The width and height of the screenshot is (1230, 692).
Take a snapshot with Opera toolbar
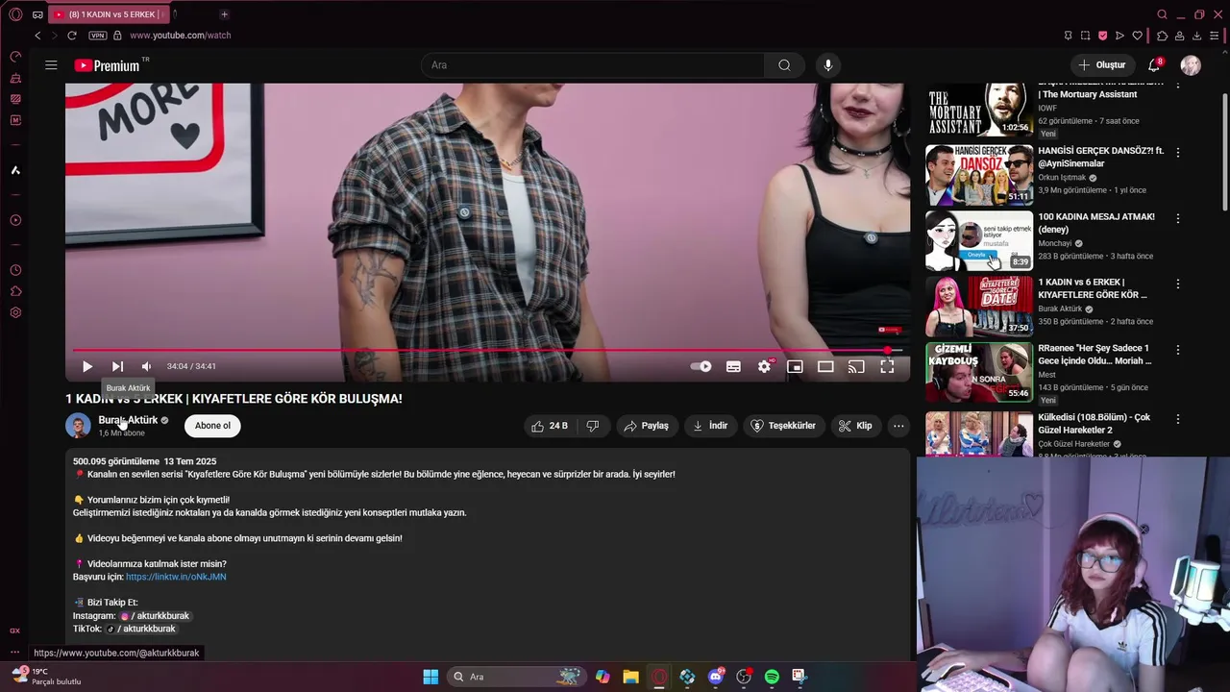1085,36
